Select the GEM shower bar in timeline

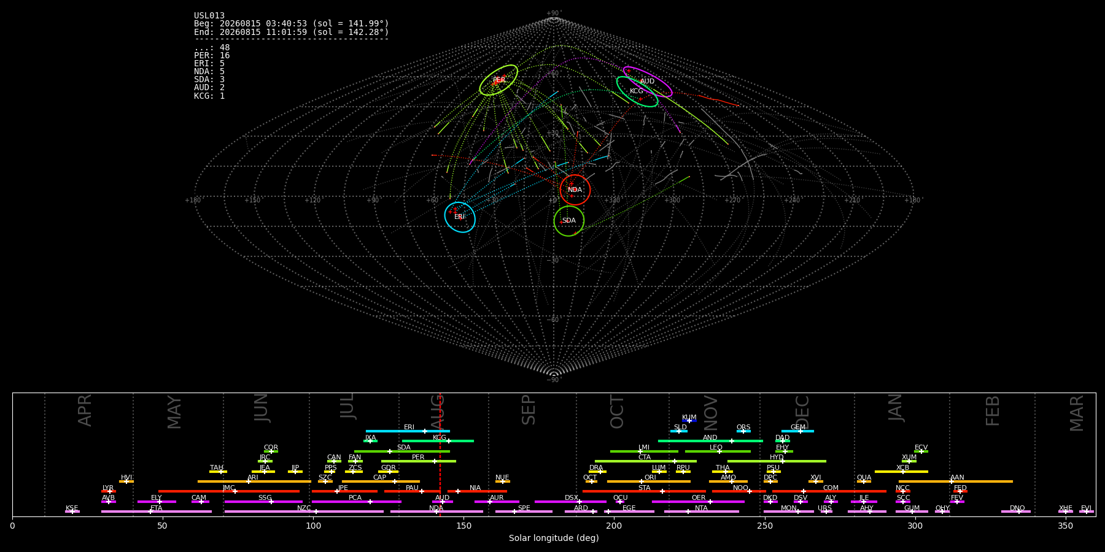(x=797, y=431)
